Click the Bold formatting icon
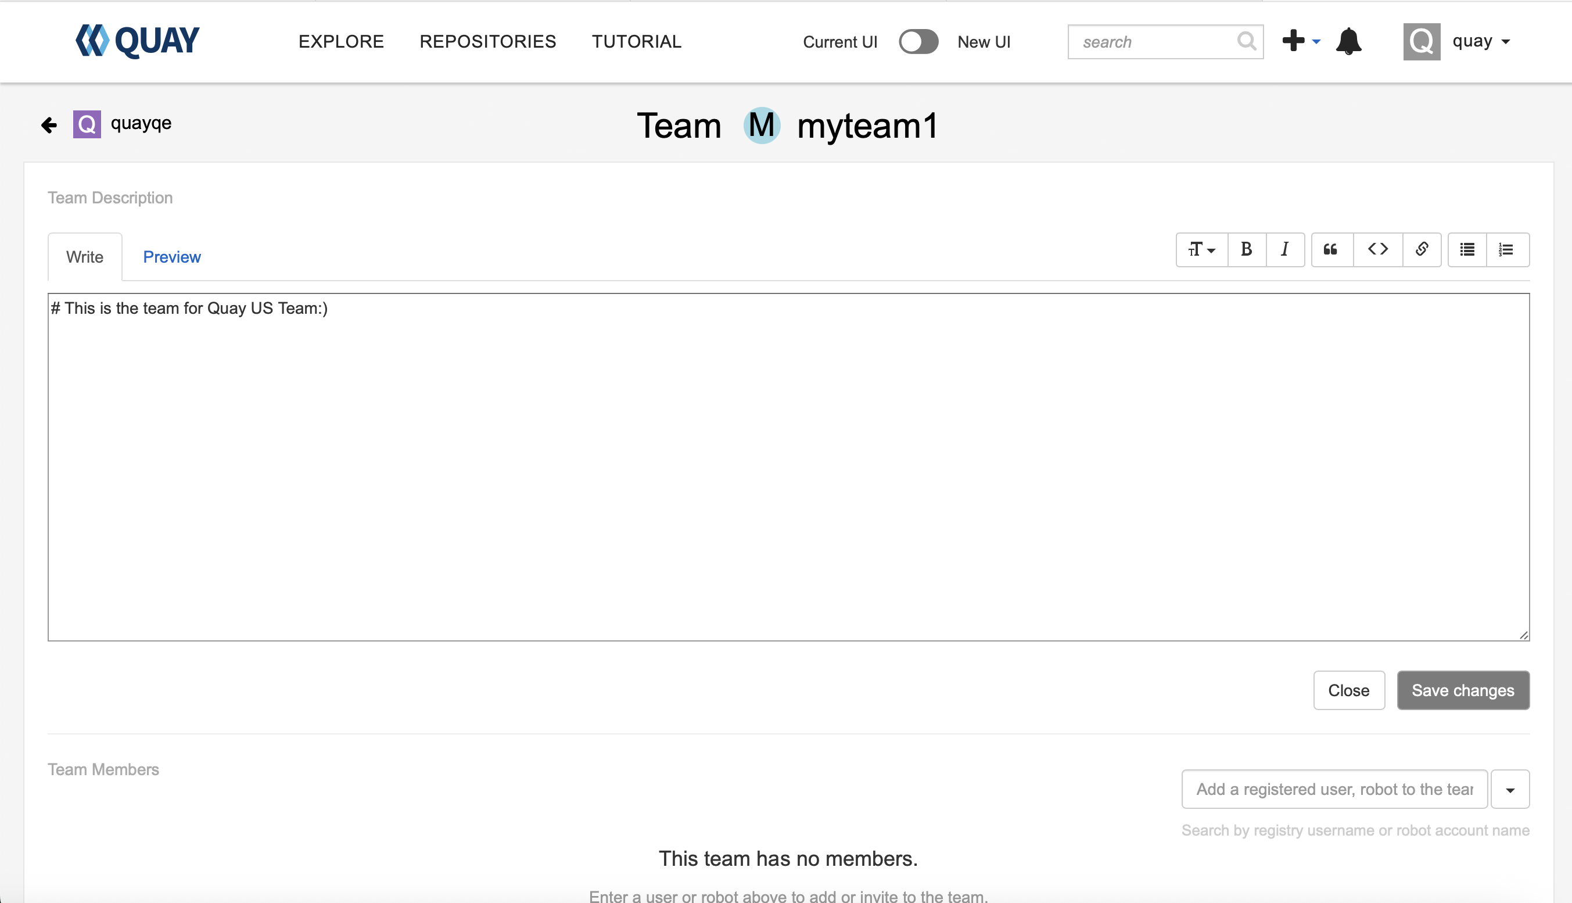 click(1246, 249)
